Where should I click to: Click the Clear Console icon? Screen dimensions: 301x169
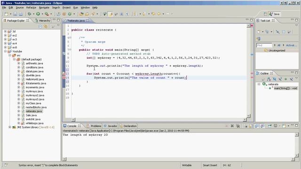[x=246, y=126]
